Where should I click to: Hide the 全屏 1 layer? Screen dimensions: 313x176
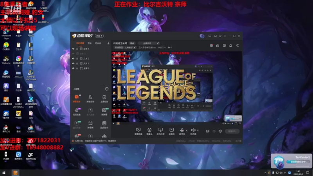[x=73, y=68]
